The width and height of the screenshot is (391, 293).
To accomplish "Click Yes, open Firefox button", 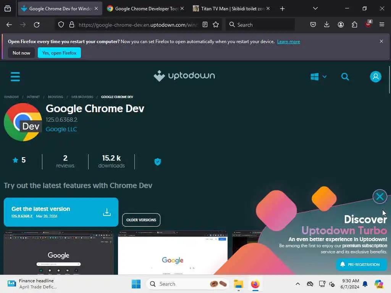I will [x=59, y=53].
